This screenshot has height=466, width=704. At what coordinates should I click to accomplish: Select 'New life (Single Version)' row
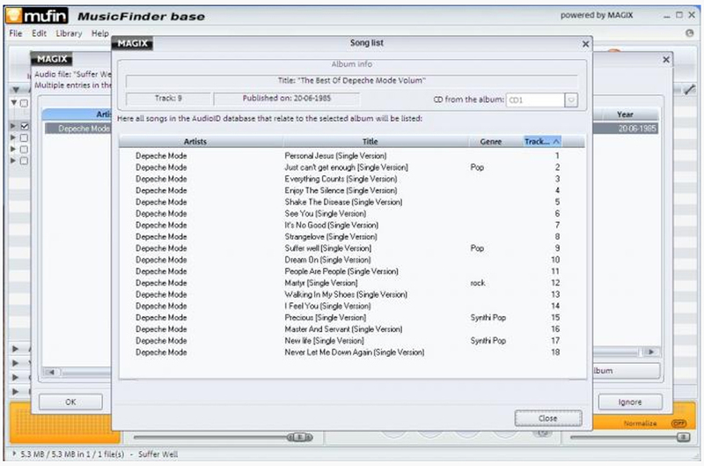[x=352, y=341]
